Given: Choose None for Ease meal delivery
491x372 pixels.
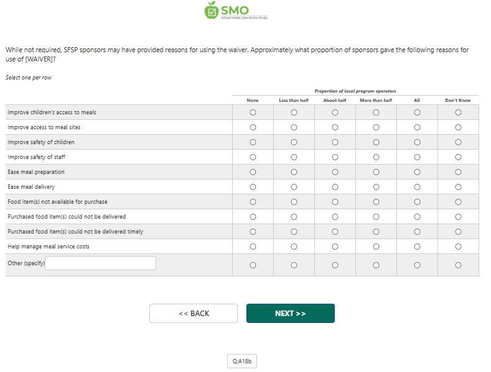Looking at the screenshot, I should click(x=253, y=187).
